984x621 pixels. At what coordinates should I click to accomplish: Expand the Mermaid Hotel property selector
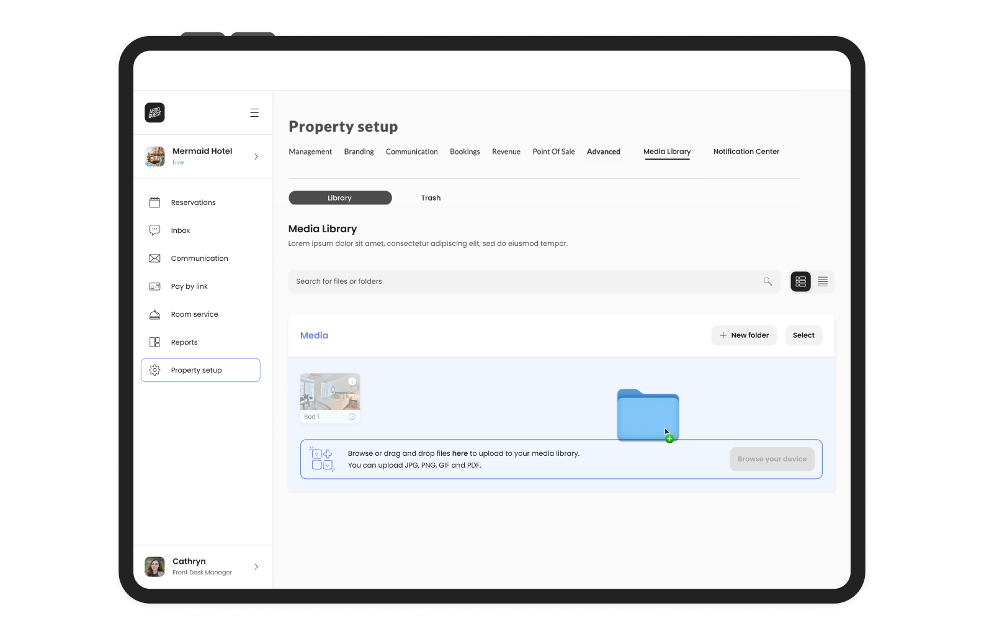tap(256, 156)
